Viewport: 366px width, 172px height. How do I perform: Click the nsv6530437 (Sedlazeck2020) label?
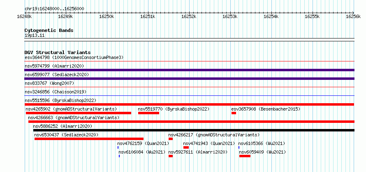click(x=66, y=135)
